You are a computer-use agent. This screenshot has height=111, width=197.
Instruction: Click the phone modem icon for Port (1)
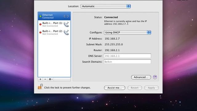pos(66,24)
